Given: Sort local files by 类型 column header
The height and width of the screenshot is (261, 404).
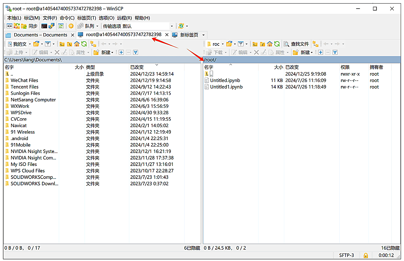Looking at the screenshot, I should click(x=107, y=67).
